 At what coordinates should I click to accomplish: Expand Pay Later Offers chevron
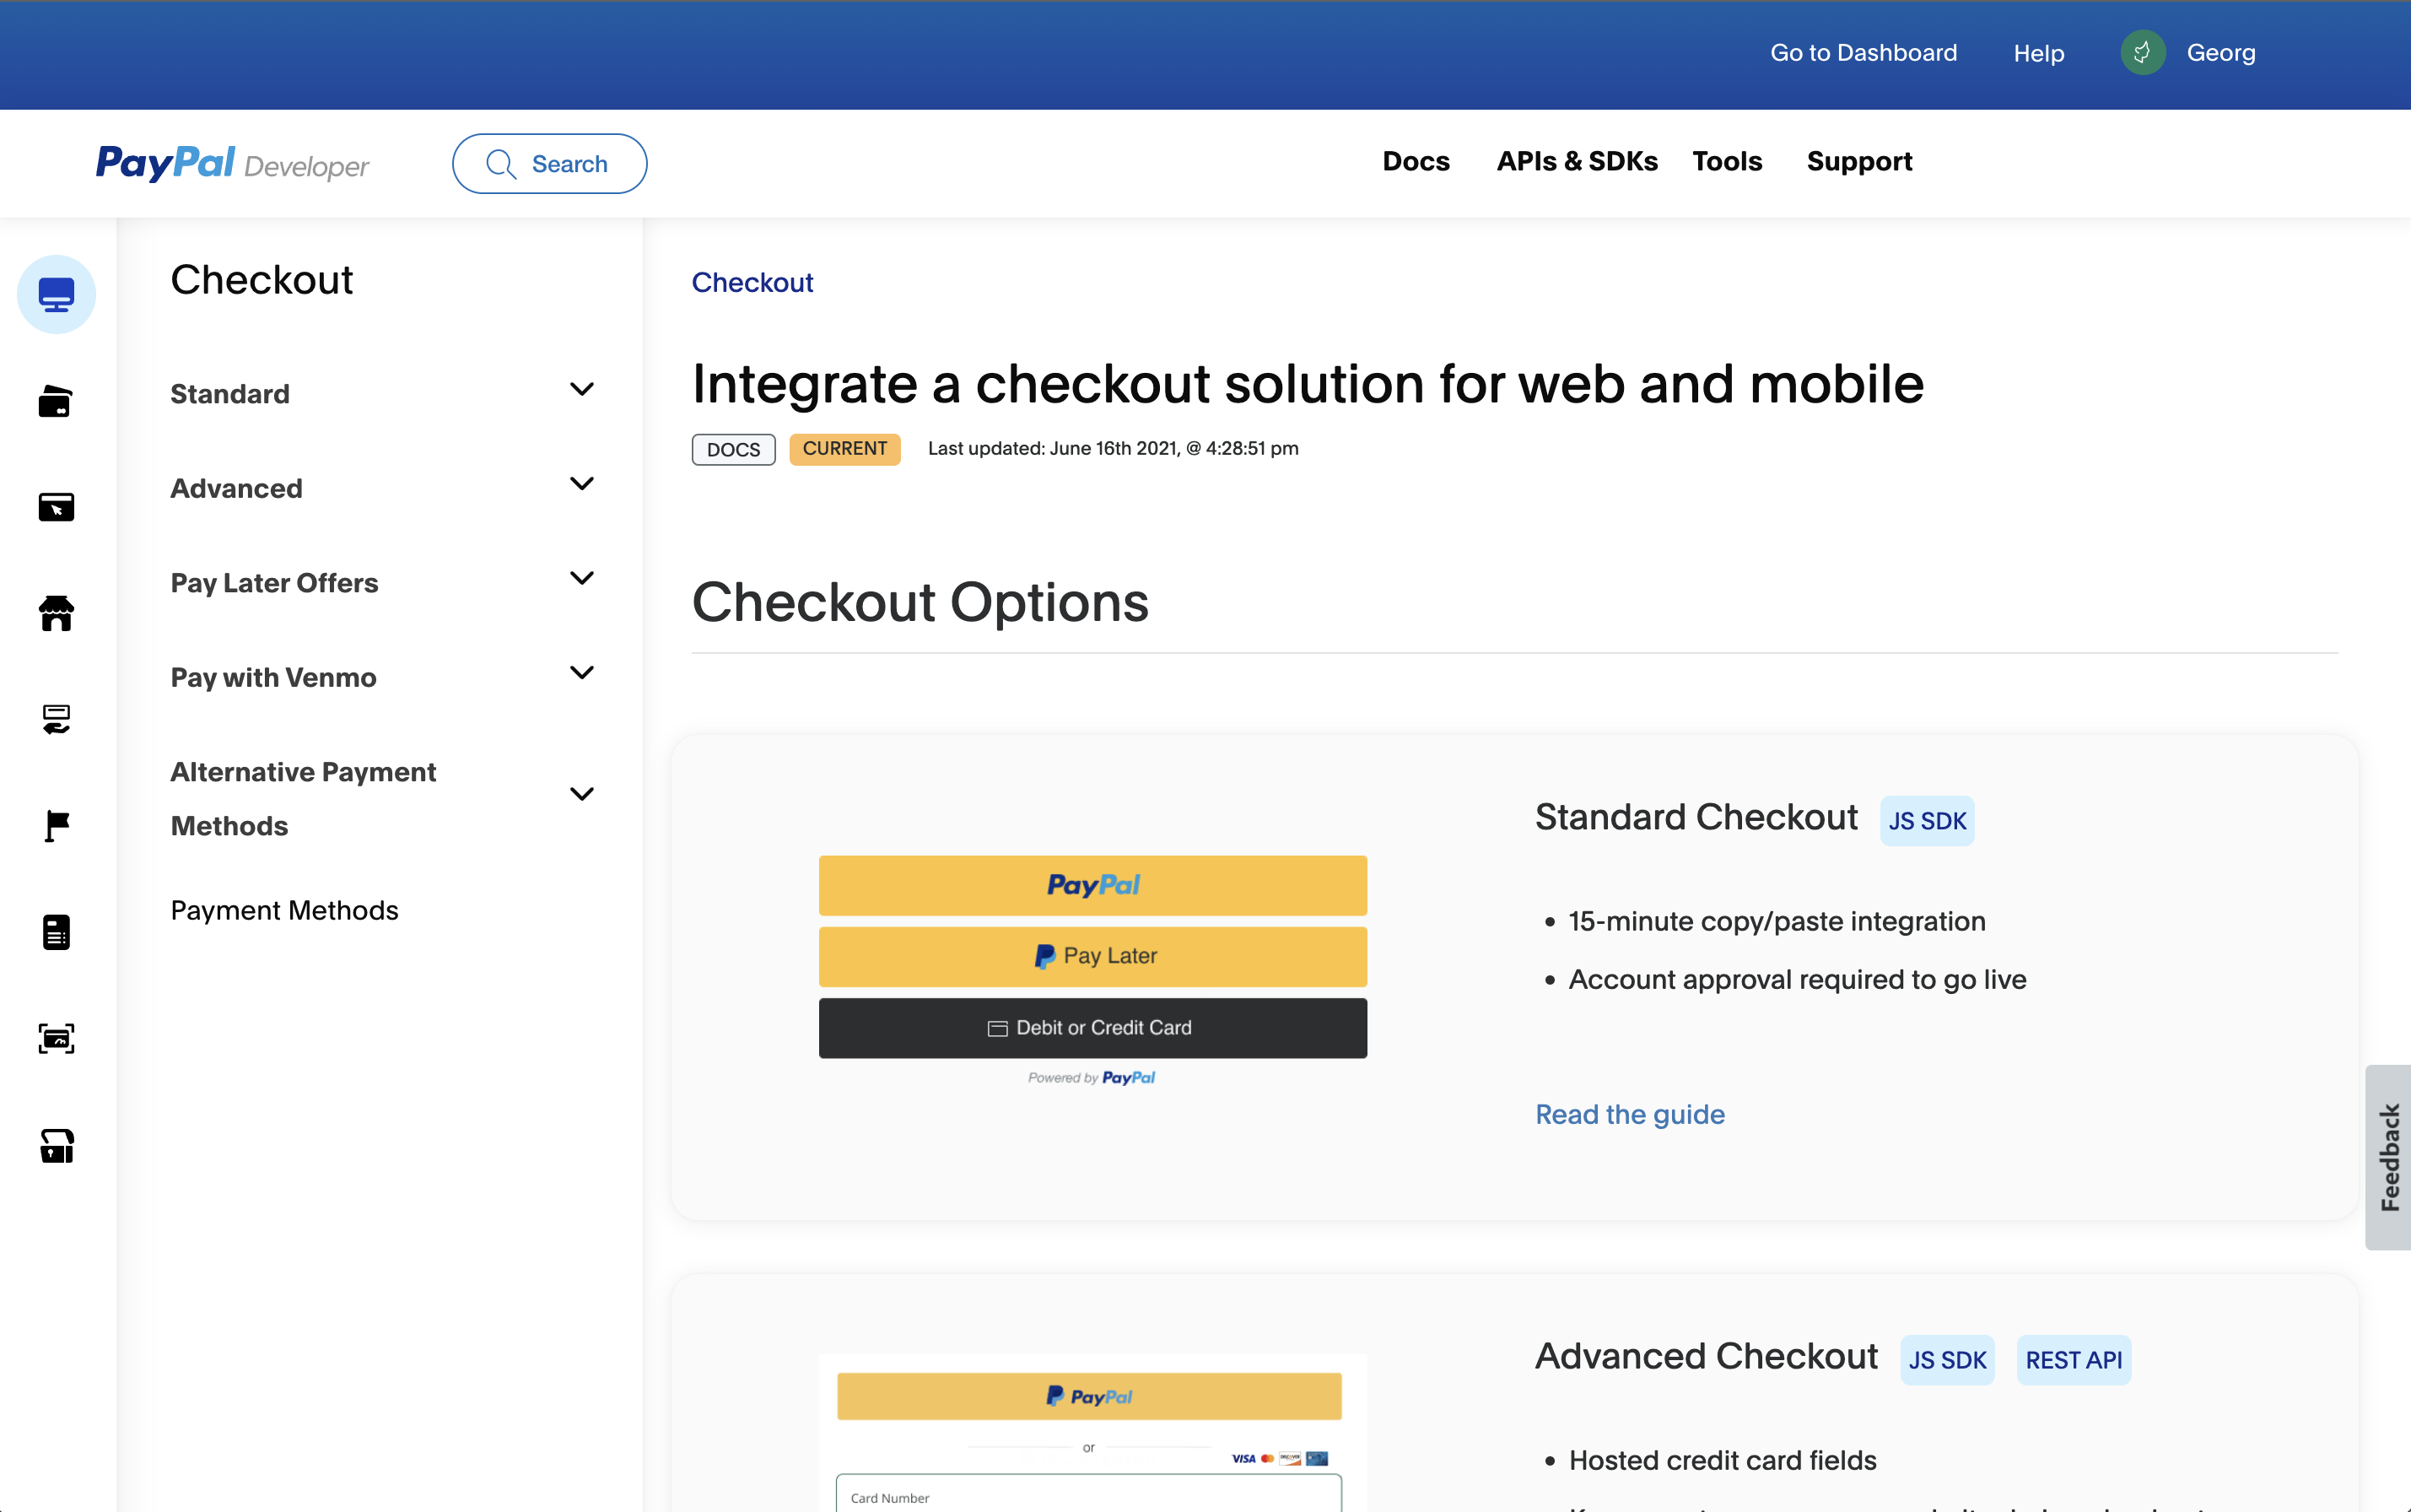[582, 578]
